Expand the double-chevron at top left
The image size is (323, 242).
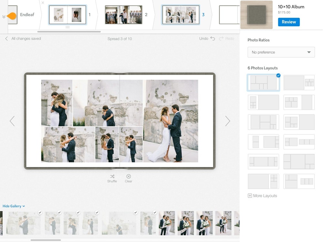[x=4, y=17]
